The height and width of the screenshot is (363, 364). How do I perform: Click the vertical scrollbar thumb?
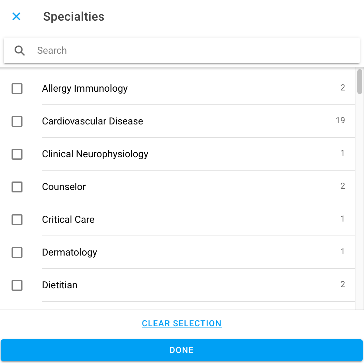coord(360,81)
